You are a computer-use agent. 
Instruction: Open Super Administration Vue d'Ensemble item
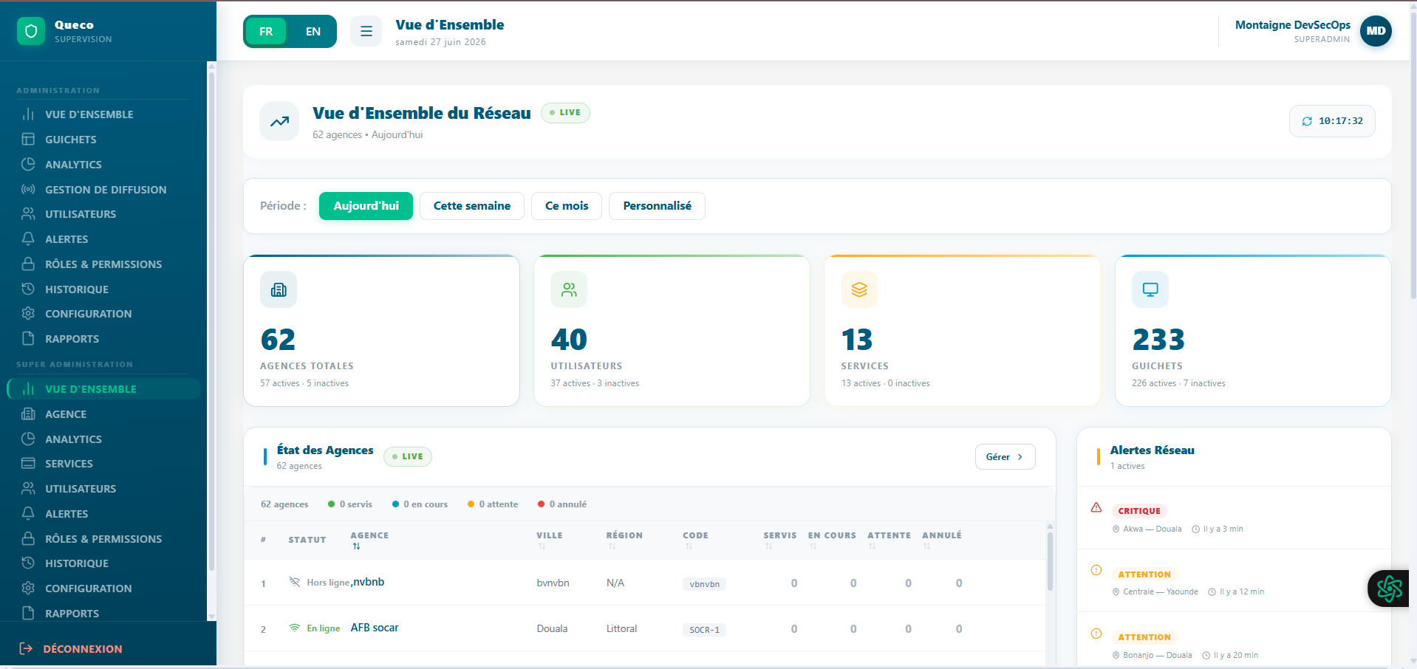(x=103, y=388)
